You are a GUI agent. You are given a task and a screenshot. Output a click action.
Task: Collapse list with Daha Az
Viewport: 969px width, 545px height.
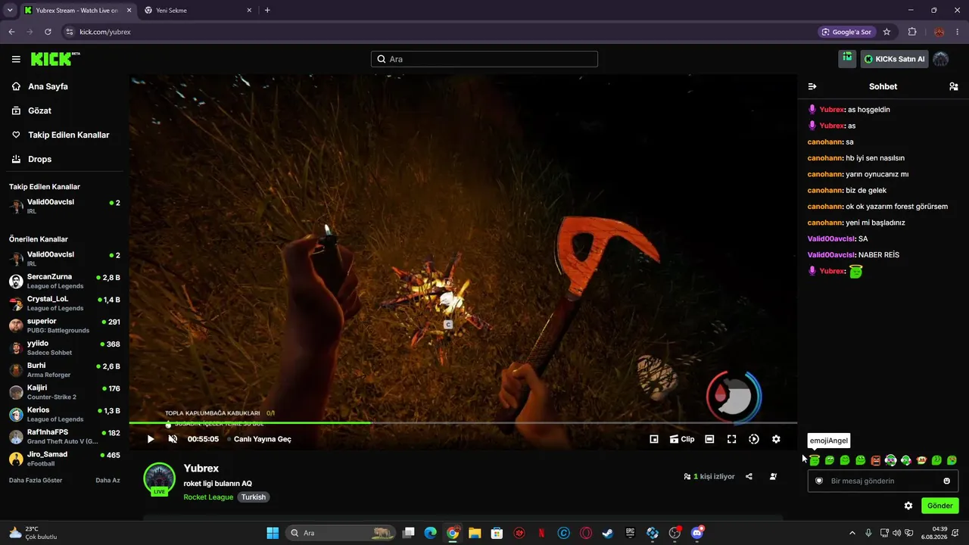coord(107,480)
